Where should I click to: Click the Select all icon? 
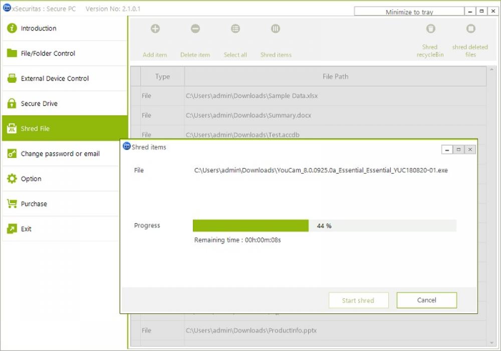tap(235, 29)
